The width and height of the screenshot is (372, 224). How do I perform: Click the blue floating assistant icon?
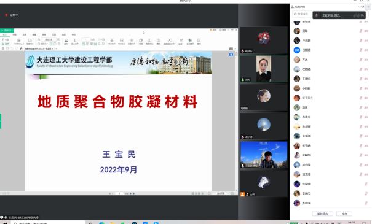pos(231,55)
